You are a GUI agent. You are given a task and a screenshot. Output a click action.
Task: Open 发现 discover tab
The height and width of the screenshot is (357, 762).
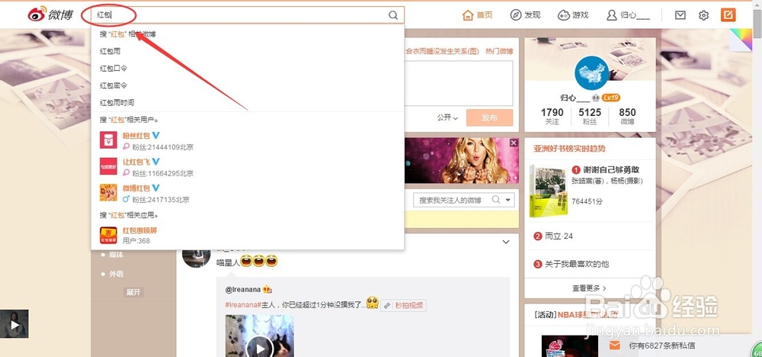tap(525, 15)
